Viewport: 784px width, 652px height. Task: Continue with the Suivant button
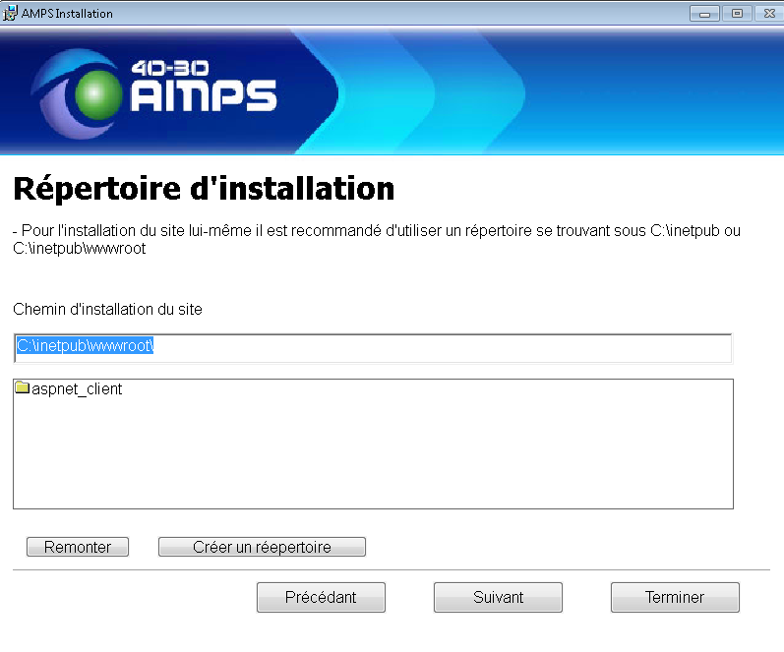[498, 597]
